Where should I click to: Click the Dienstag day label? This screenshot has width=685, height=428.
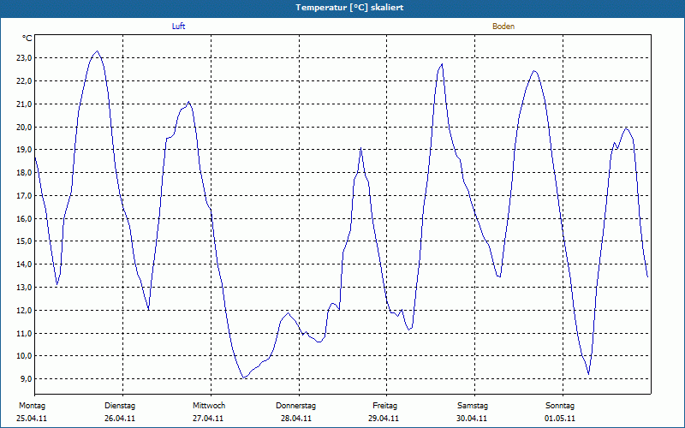[x=120, y=406]
